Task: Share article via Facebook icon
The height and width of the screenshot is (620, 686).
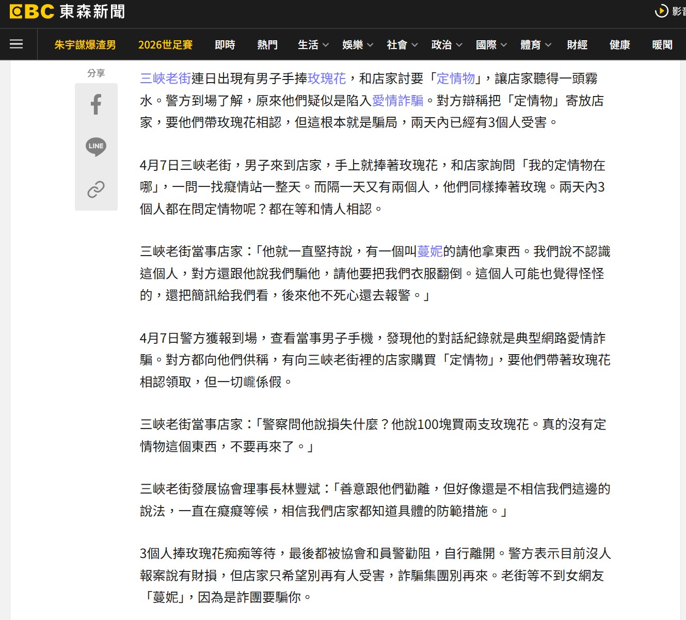Action: click(x=96, y=104)
